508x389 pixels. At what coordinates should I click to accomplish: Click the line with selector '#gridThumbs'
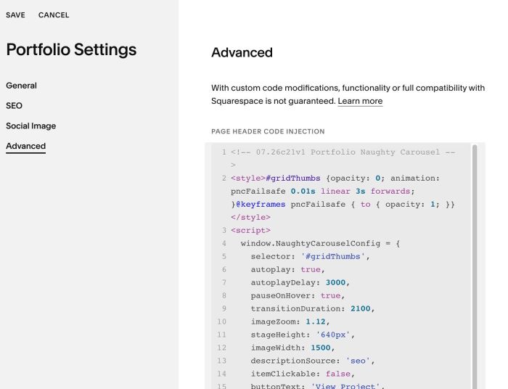[310, 256]
